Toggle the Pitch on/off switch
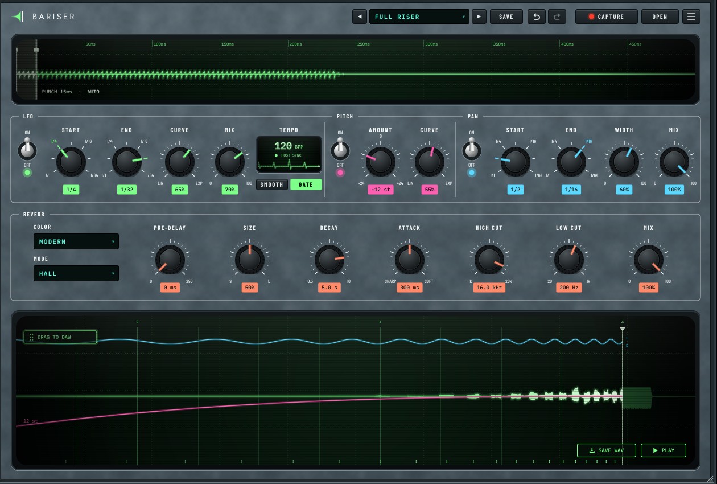 pyautogui.click(x=340, y=150)
